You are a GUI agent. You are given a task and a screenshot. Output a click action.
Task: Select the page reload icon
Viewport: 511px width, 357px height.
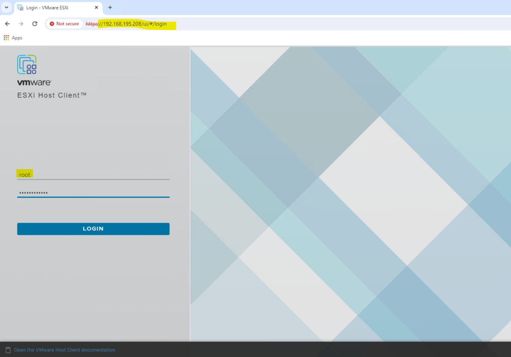click(x=35, y=24)
